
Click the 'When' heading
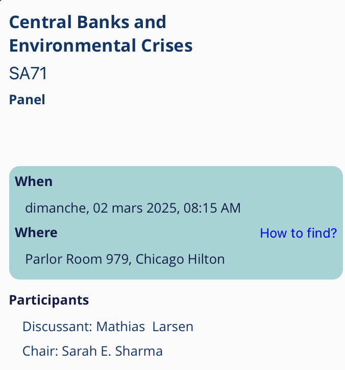click(34, 181)
